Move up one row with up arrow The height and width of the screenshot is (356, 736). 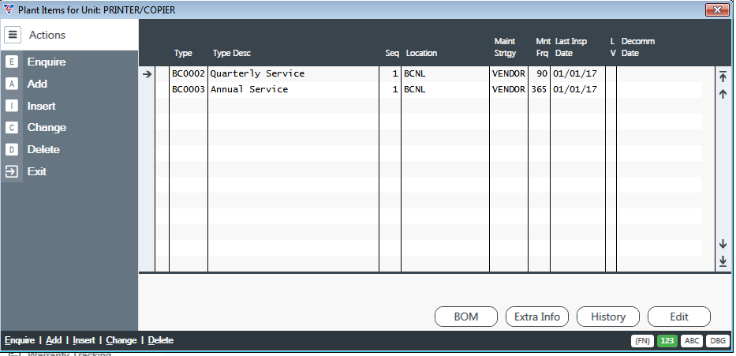pos(723,94)
